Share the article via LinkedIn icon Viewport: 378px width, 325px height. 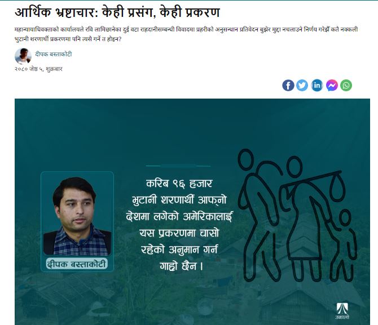tap(317, 85)
